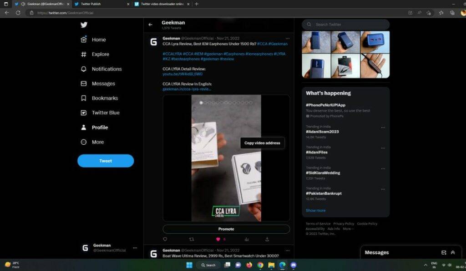Screen dimensions: 466x271
Task: Open more options for #AdaniFiles trend
Action: pyautogui.click(x=383, y=148)
